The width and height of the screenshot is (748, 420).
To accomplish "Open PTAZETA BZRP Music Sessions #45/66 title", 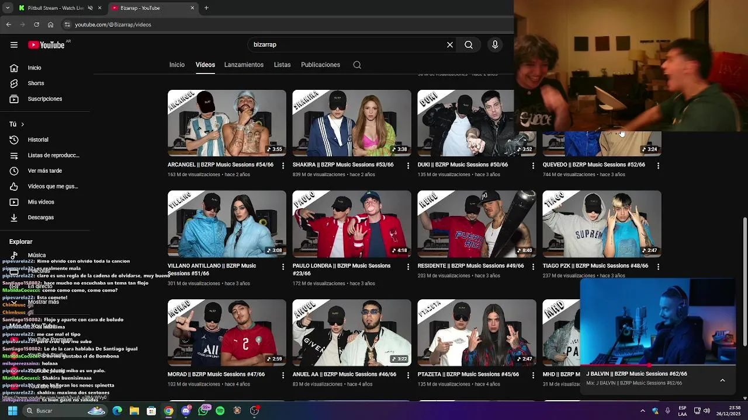I will pos(468,374).
